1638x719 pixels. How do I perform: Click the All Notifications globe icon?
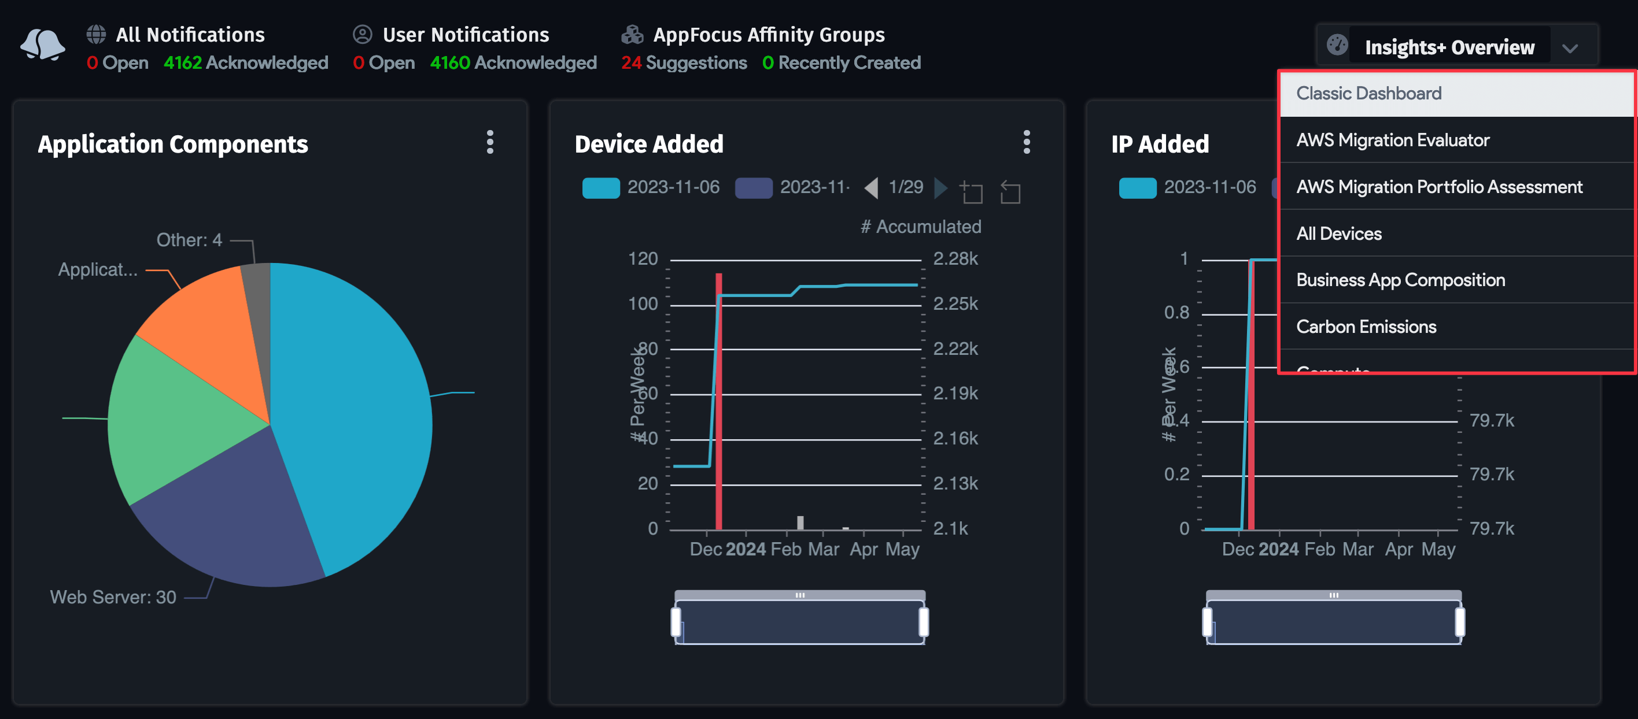point(95,33)
